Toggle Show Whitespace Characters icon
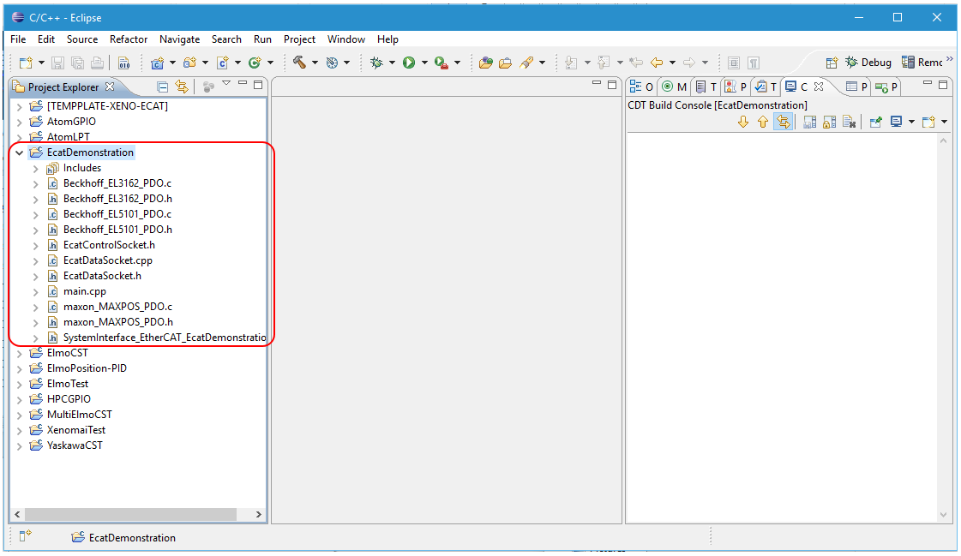Viewport: 961px width, 556px height. point(754,63)
